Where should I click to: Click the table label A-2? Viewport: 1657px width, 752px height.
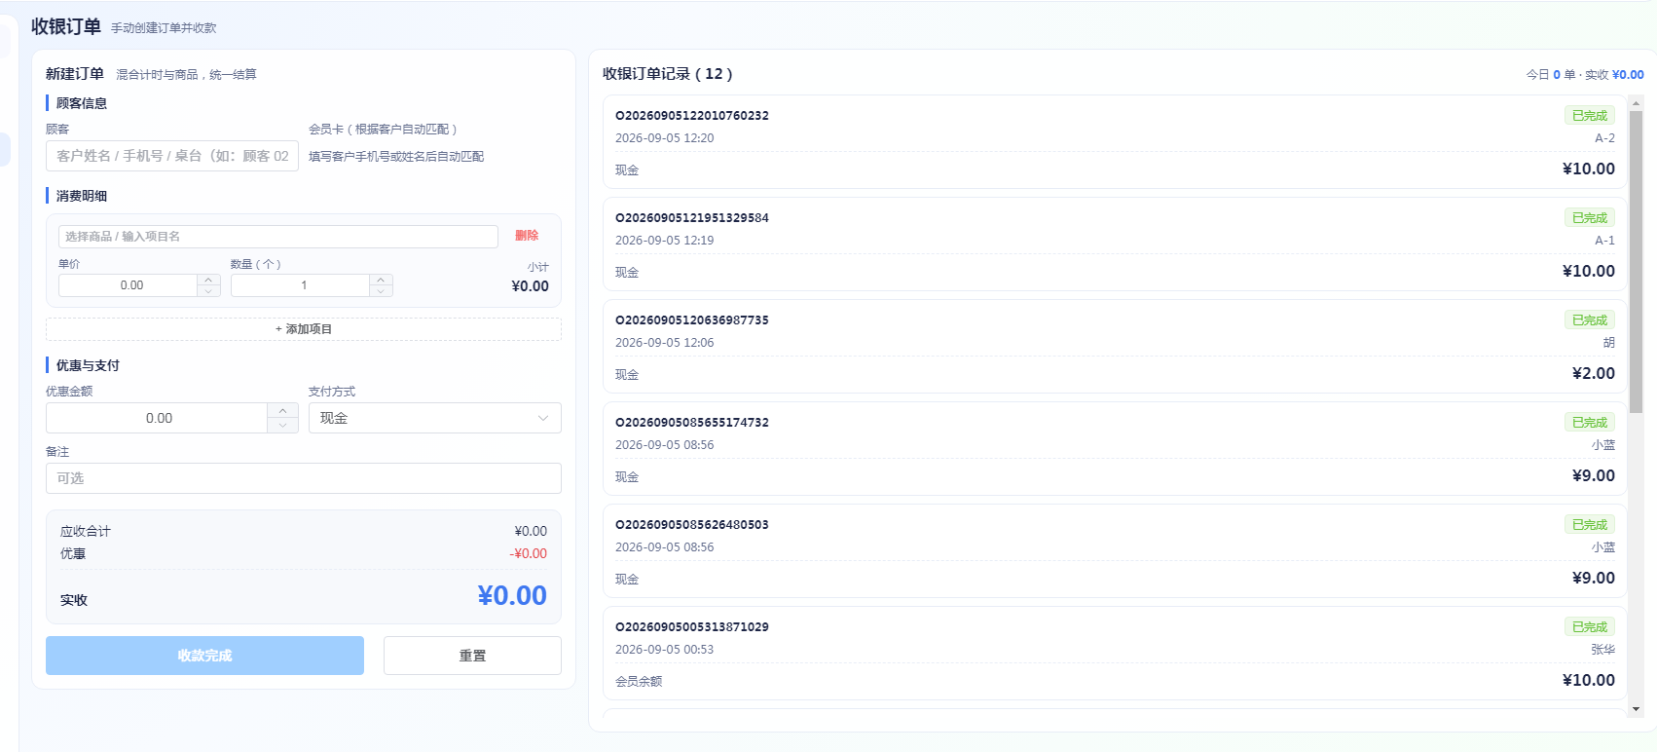click(x=1604, y=138)
